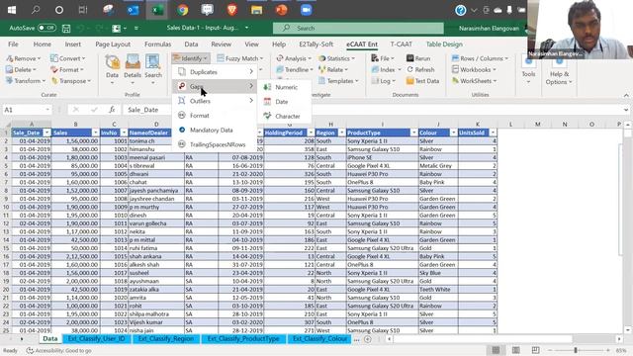Open the E2Tally-Soft ribbon tab

(x=316, y=44)
